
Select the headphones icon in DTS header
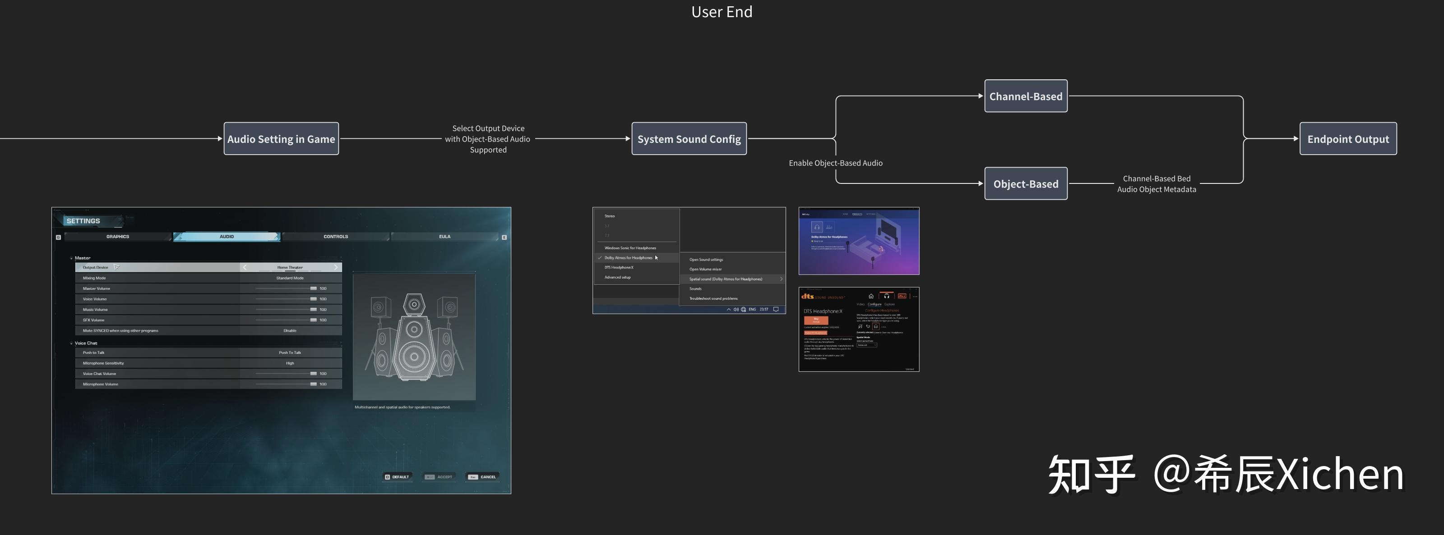point(886,296)
